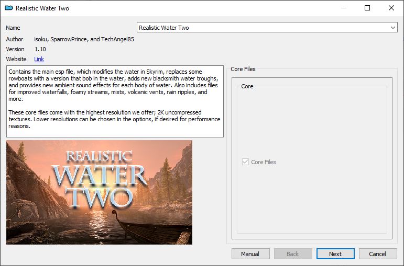Cancel the installer dialog
404x266 pixels.
(378, 254)
